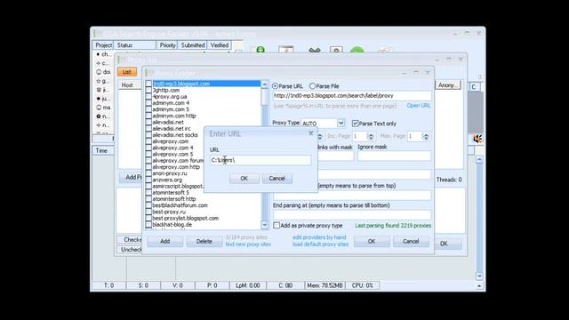Select best-proxylist.blogspot.com list entry
Viewport: 569px width, 320px height.
(x=186, y=218)
